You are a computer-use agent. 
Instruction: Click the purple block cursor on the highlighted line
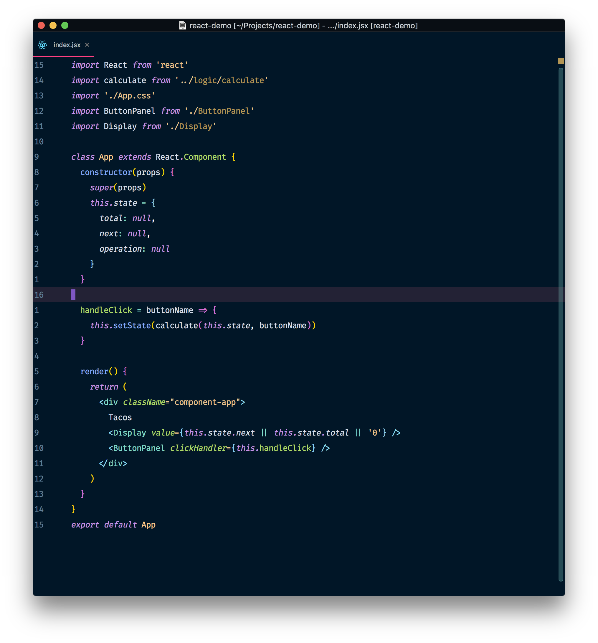coord(73,295)
